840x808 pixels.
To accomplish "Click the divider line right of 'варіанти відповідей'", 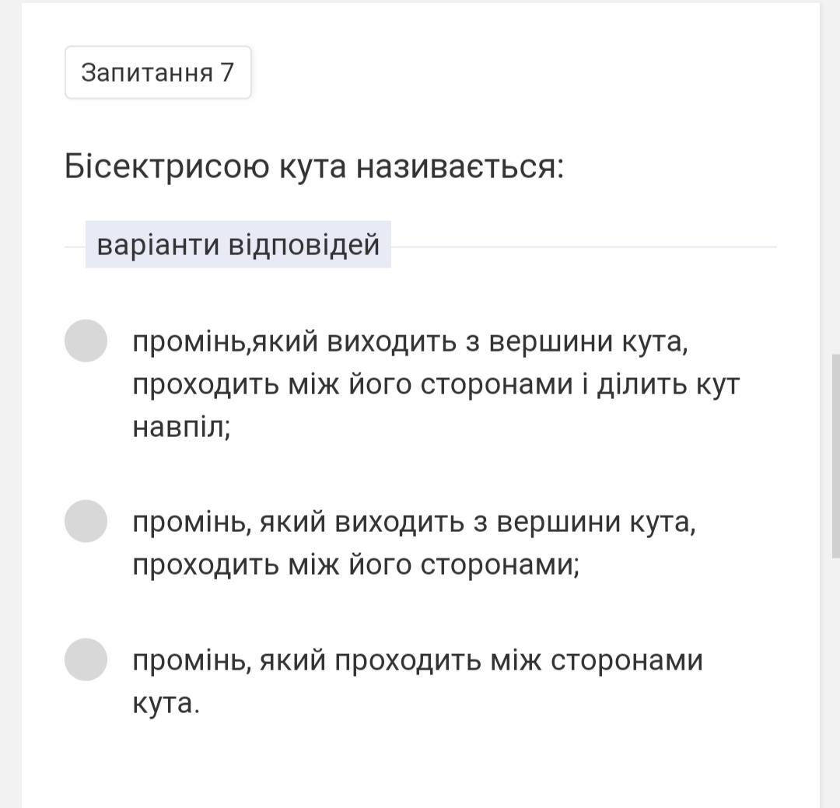I will pos(583,247).
